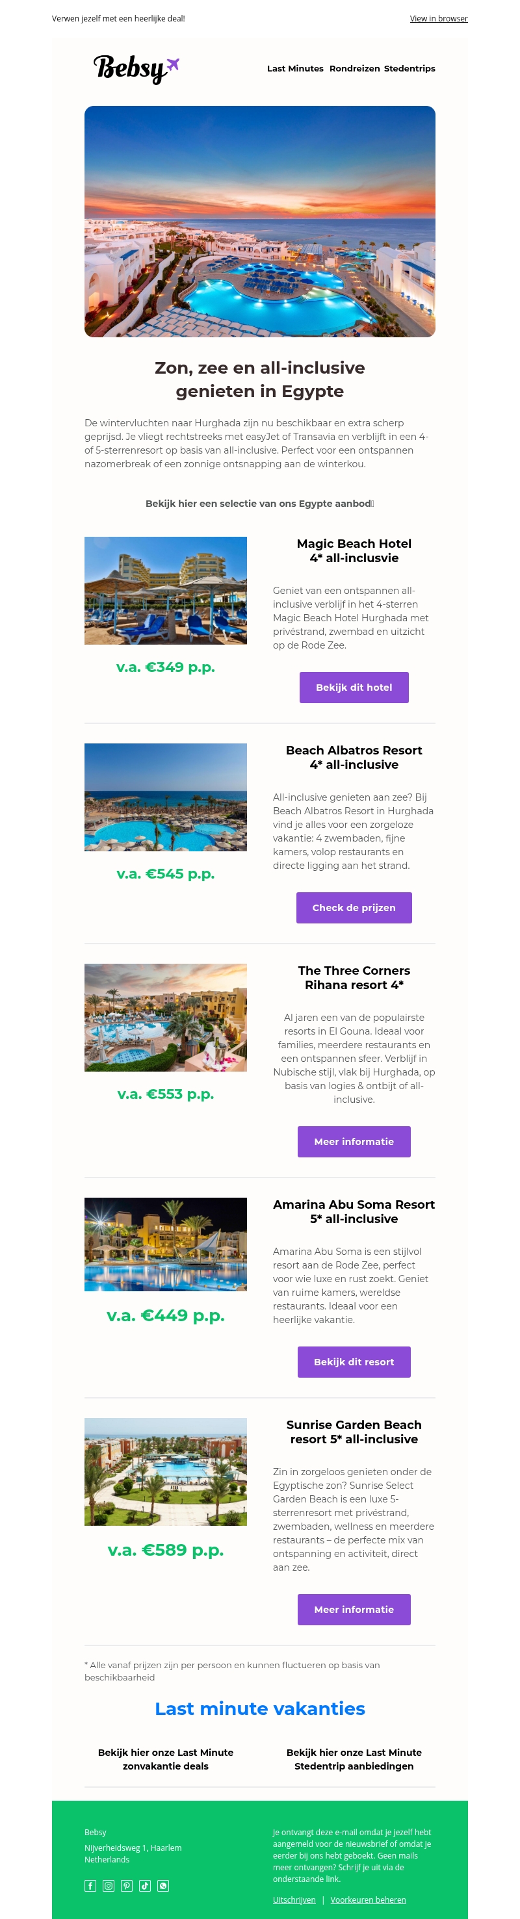Screen dimensions: 520x1919
Task: Click the Amarina Abu Soma Resort night photo
Action: [165, 1244]
